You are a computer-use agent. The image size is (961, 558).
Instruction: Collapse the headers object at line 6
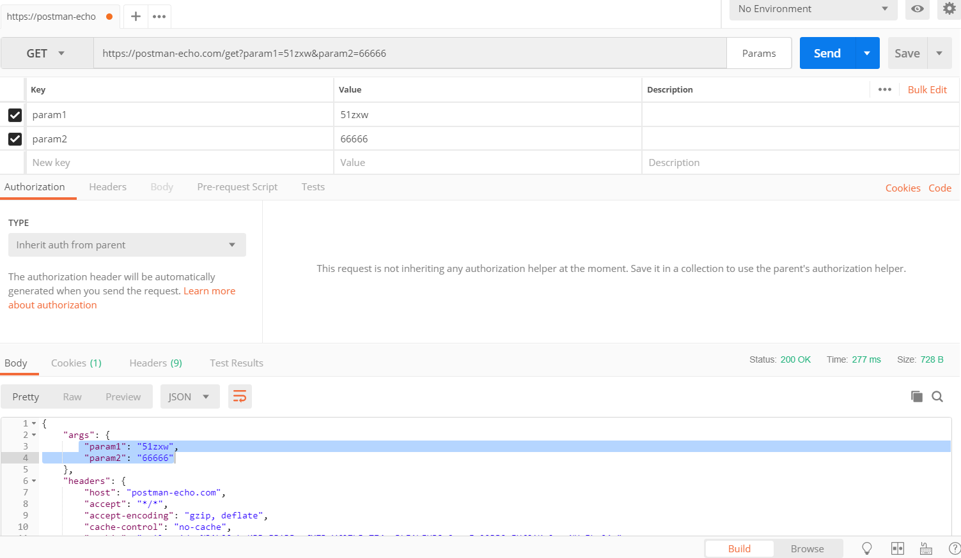coord(34,481)
